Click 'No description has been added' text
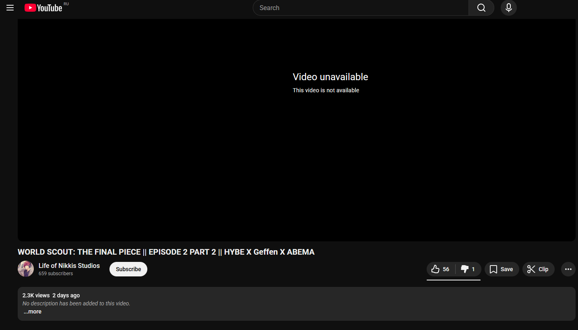Image resolution: width=578 pixels, height=330 pixels. [x=76, y=303]
